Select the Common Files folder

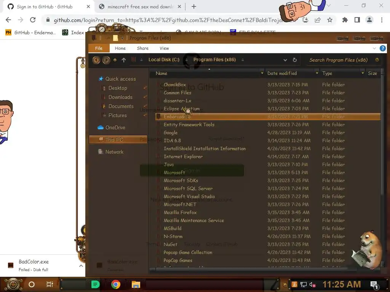tap(177, 93)
